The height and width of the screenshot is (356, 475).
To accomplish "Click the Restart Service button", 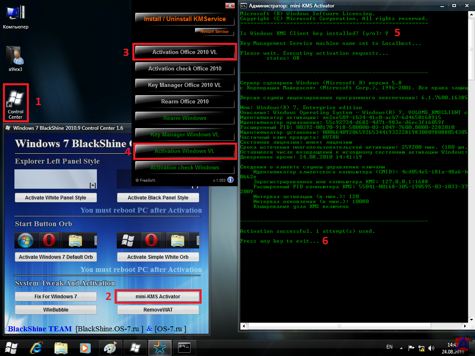I will click(214, 32).
